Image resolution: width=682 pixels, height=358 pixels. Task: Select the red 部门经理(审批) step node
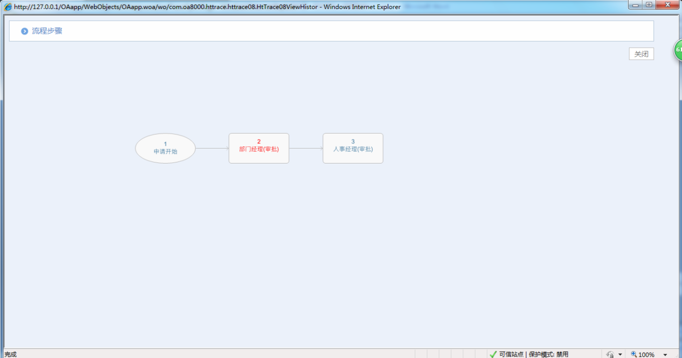[259, 148]
